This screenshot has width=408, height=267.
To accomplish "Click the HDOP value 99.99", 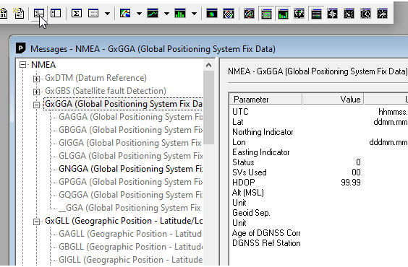I will coord(351,183).
